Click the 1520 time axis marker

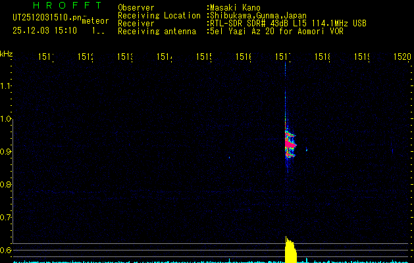[x=401, y=57]
